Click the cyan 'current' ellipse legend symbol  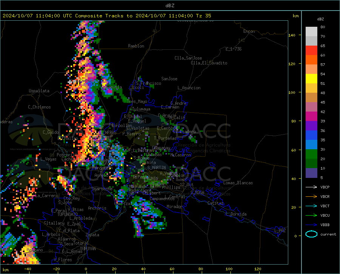coord(311,234)
